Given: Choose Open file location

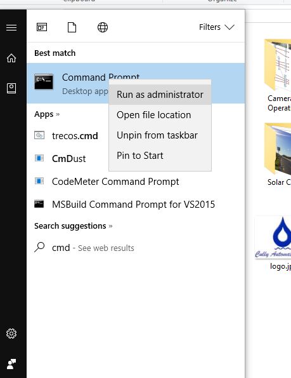Looking at the screenshot, I should click(x=160, y=115).
